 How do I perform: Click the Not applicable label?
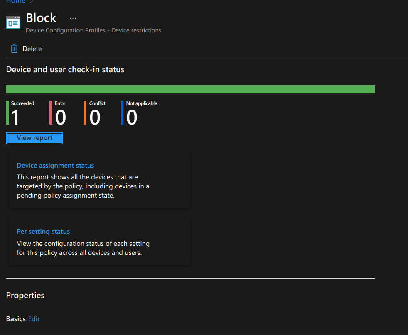coord(142,103)
